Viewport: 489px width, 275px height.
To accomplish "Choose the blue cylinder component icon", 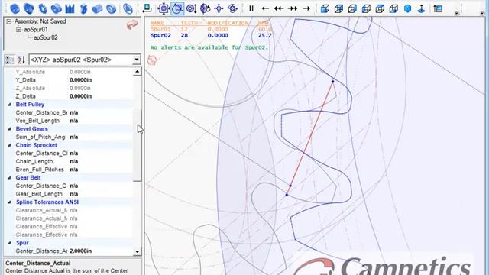I will (x=97, y=8).
